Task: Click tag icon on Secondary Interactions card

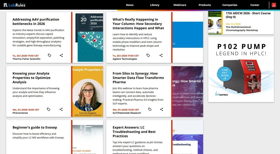Action: (148, 55)
